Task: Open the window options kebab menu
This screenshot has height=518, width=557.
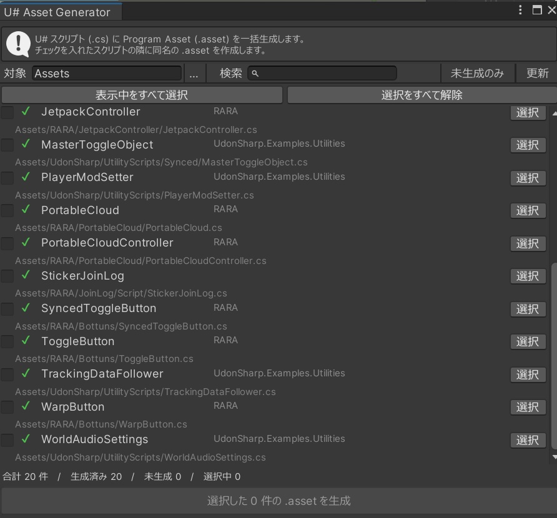Action: point(520,10)
